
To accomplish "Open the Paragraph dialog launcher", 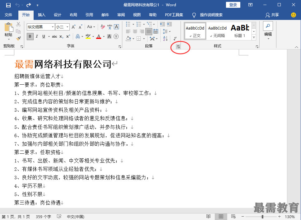I will (x=178, y=47).
